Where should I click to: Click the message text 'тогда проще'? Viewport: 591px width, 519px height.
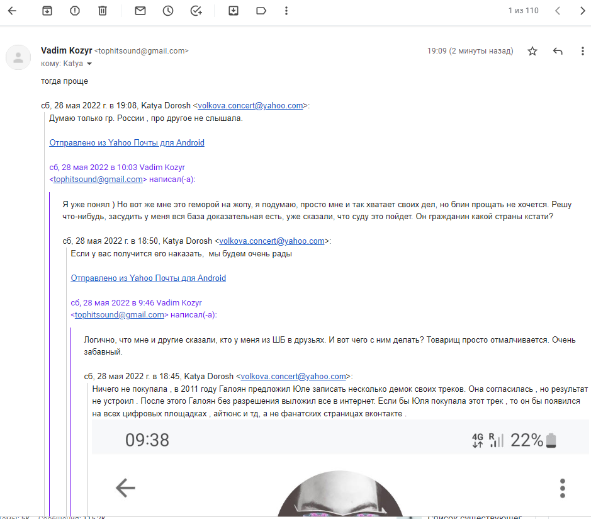point(64,81)
